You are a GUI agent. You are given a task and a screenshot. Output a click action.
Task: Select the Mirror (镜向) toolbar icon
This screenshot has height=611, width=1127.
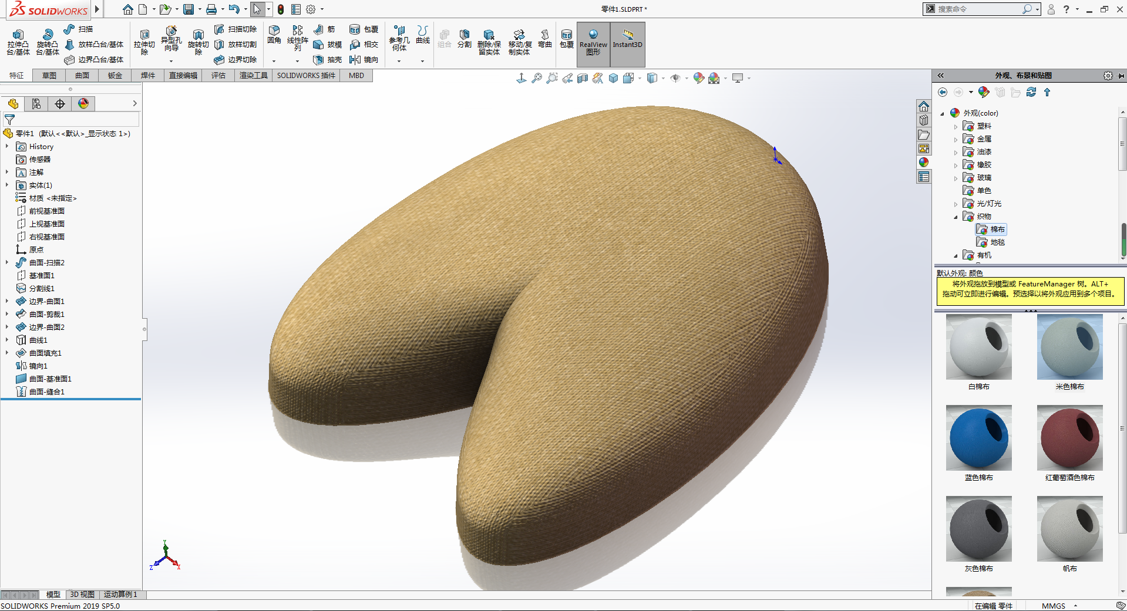[x=355, y=59]
